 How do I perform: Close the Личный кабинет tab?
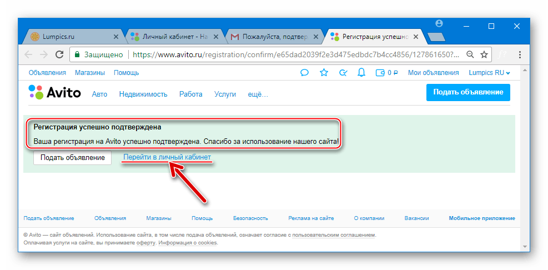pos(216,36)
